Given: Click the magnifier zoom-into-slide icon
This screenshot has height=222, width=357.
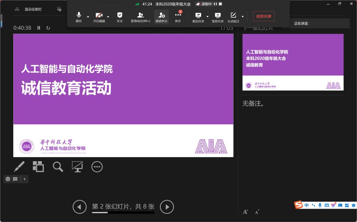Looking at the screenshot, I should tap(58, 167).
